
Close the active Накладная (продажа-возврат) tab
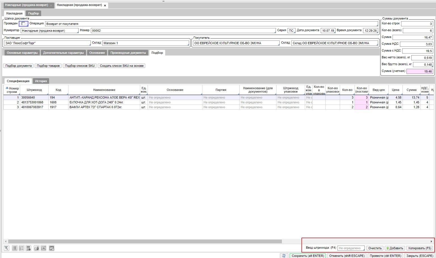click(x=105, y=5)
